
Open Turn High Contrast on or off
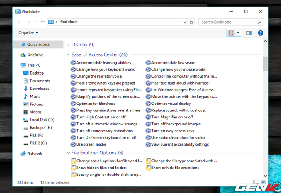98,117
